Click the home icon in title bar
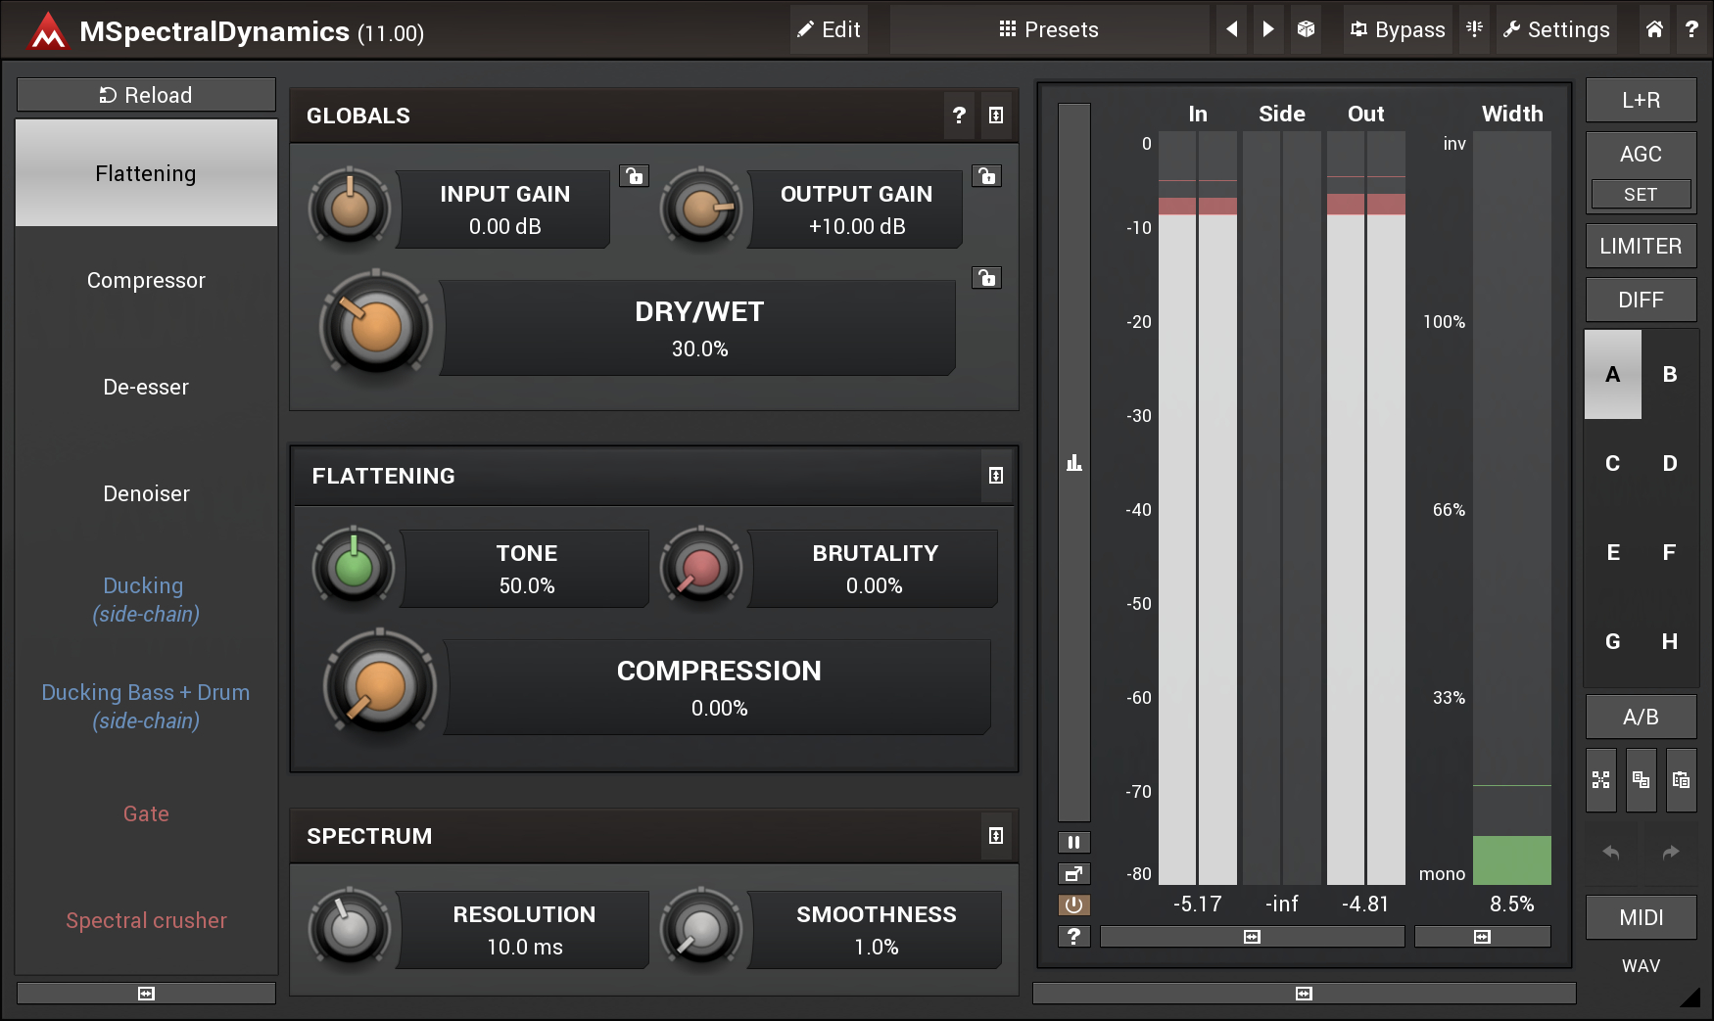The image size is (1714, 1021). click(1654, 29)
